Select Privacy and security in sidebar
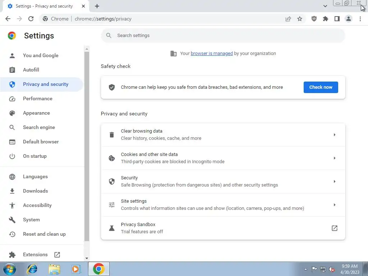The image size is (368, 276). tap(42, 84)
